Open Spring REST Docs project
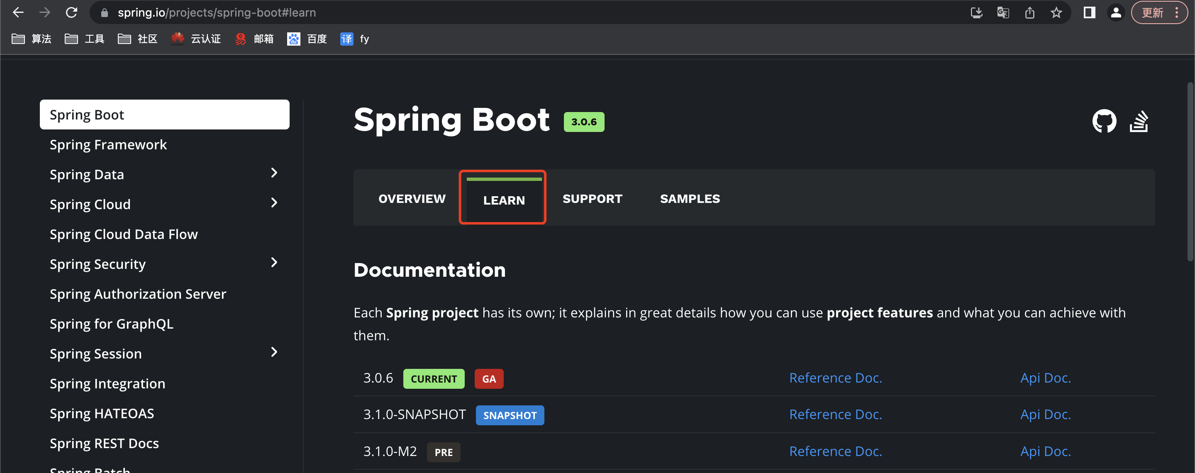This screenshot has width=1195, height=473. click(104, 443)
